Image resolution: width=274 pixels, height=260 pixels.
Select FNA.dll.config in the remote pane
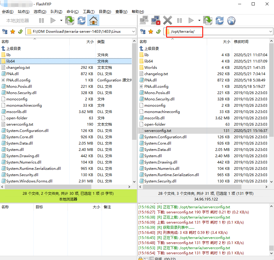203,87
